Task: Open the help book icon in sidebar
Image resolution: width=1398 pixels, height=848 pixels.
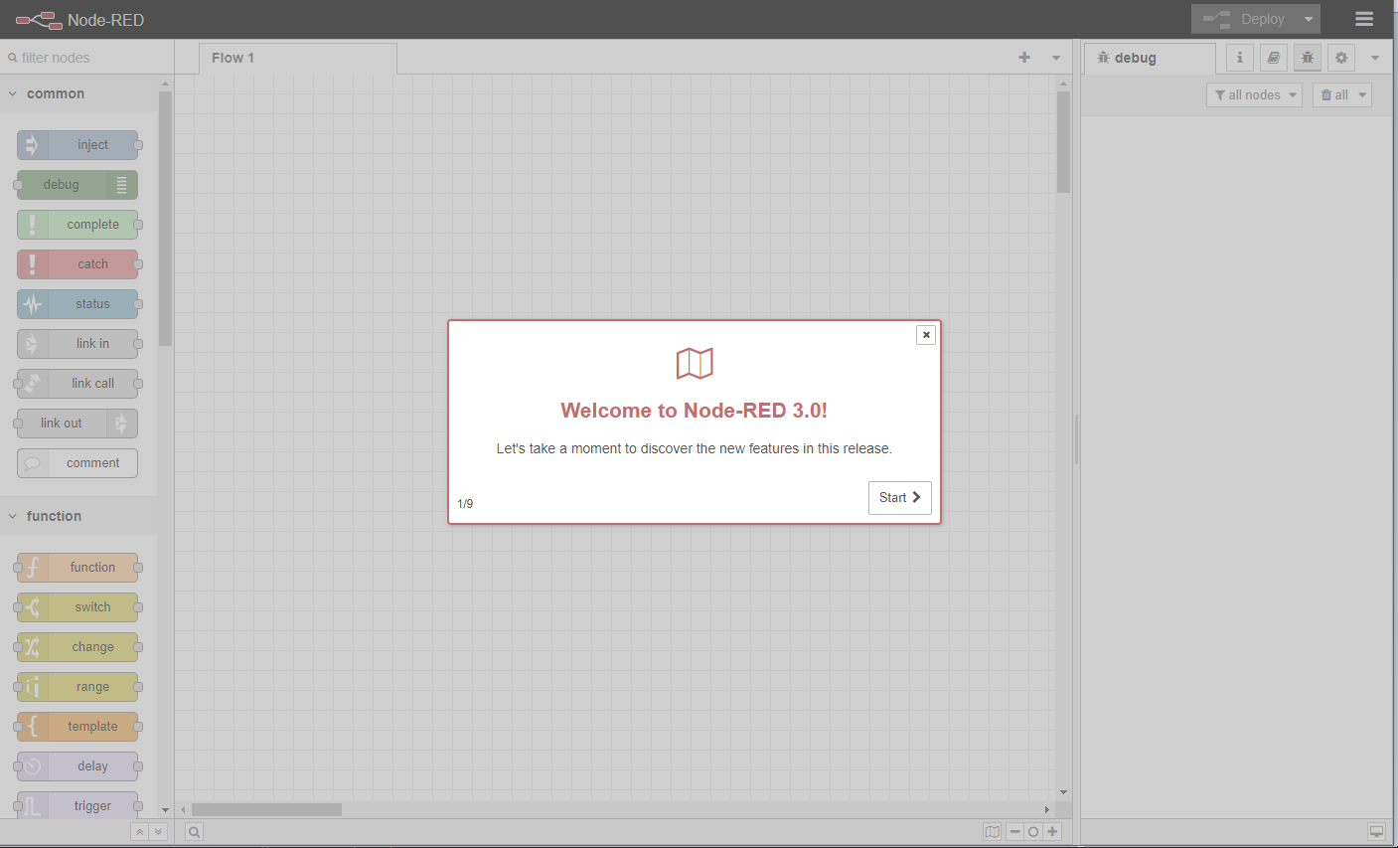Action: pyautogui.click(x=1273, y=58)
